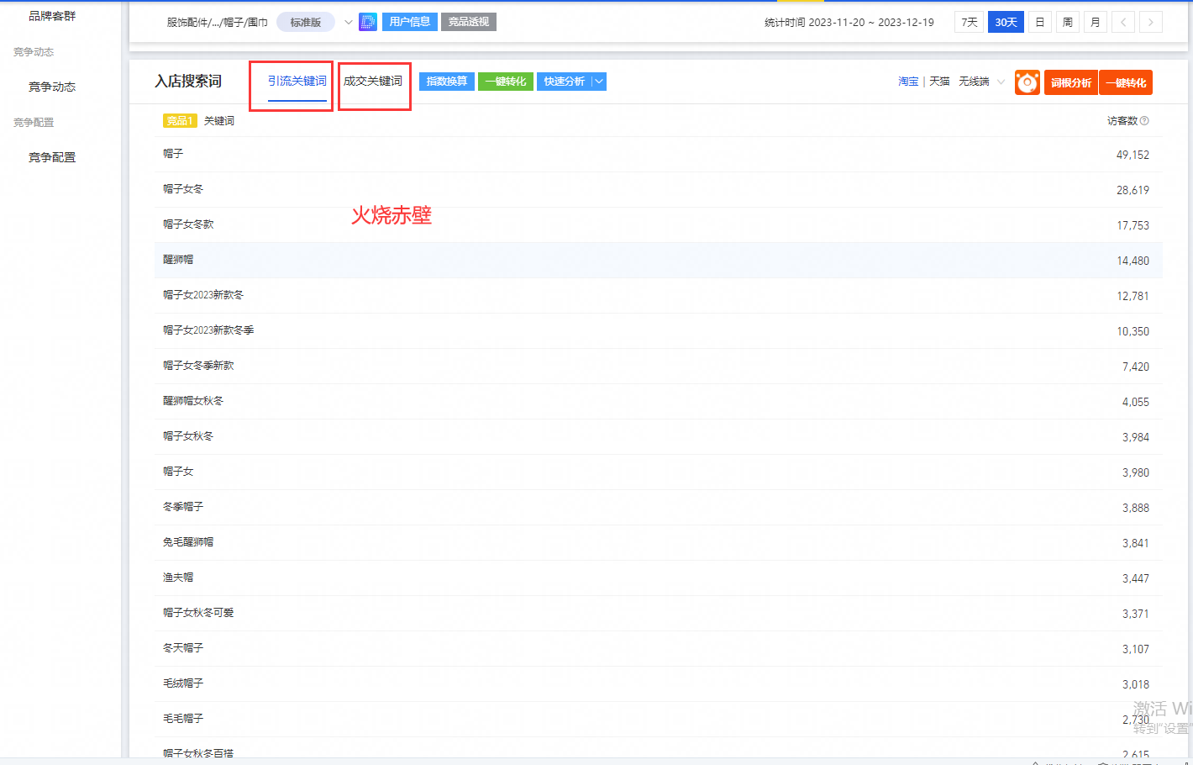Click the keyword row 帽子女2023新款冬
1193x765 pixels.
pos(659,295)
